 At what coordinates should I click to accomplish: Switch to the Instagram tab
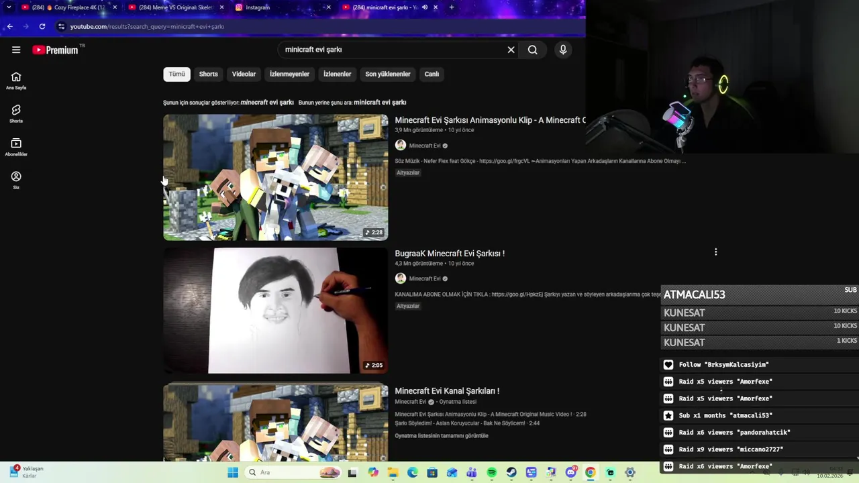[282, 7]
